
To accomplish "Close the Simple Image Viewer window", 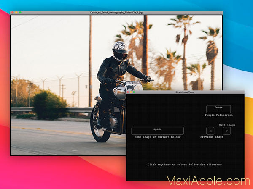I will click(128, 92).
